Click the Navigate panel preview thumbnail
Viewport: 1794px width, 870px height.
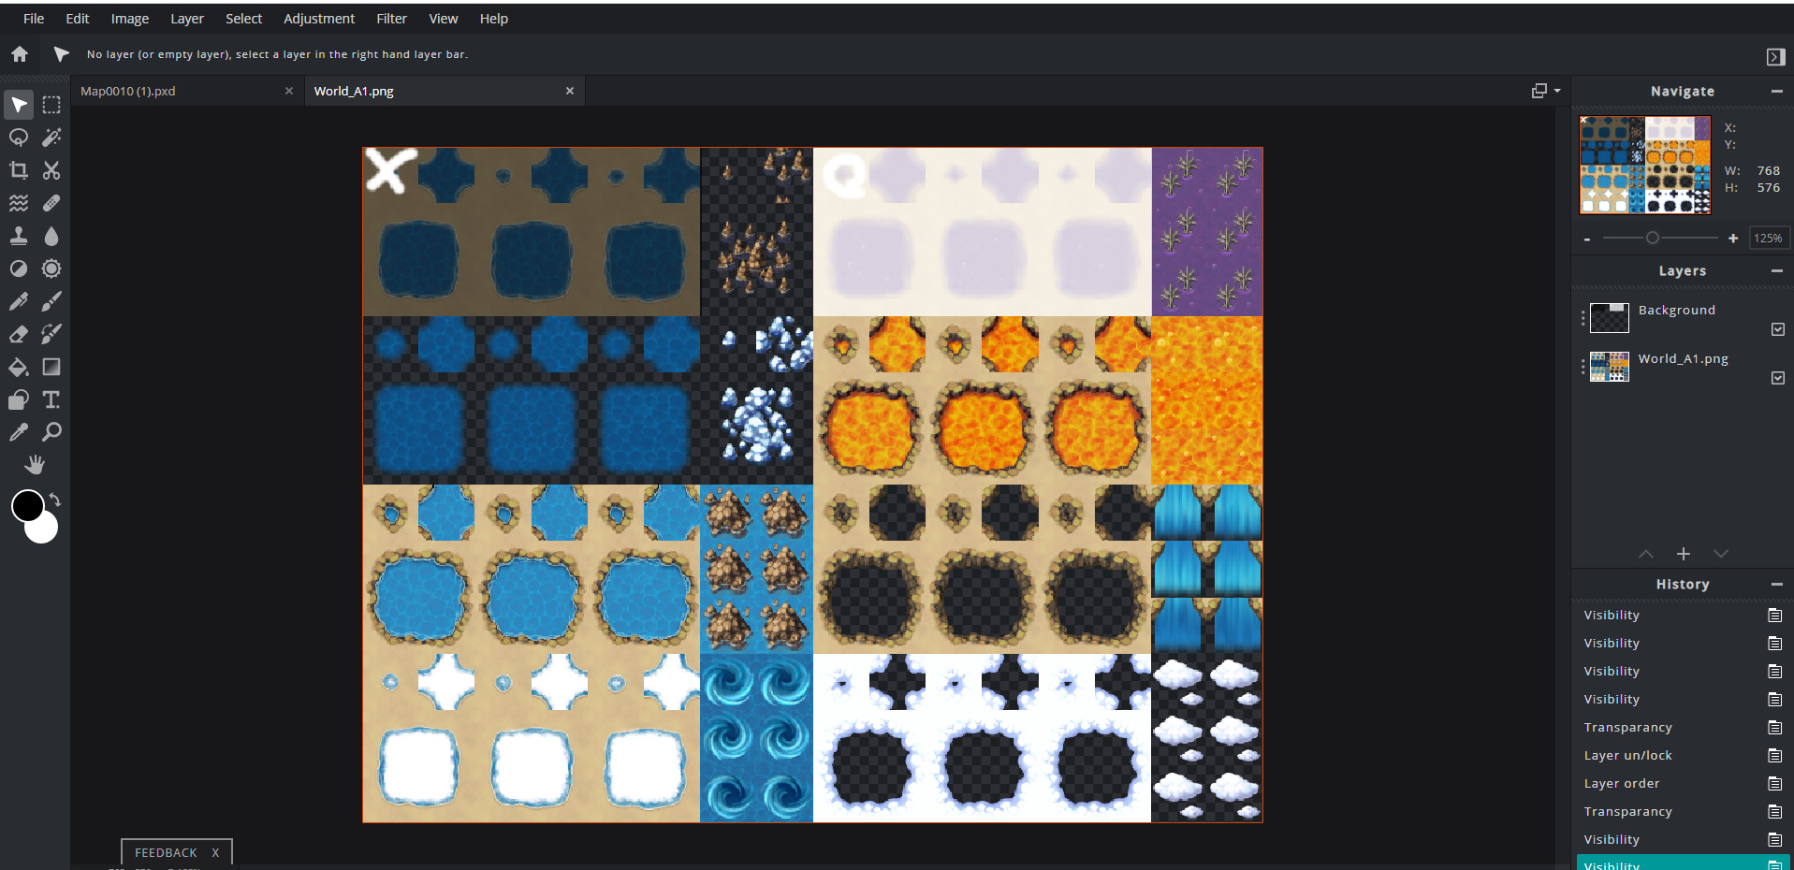click(x=1645, y=165)
